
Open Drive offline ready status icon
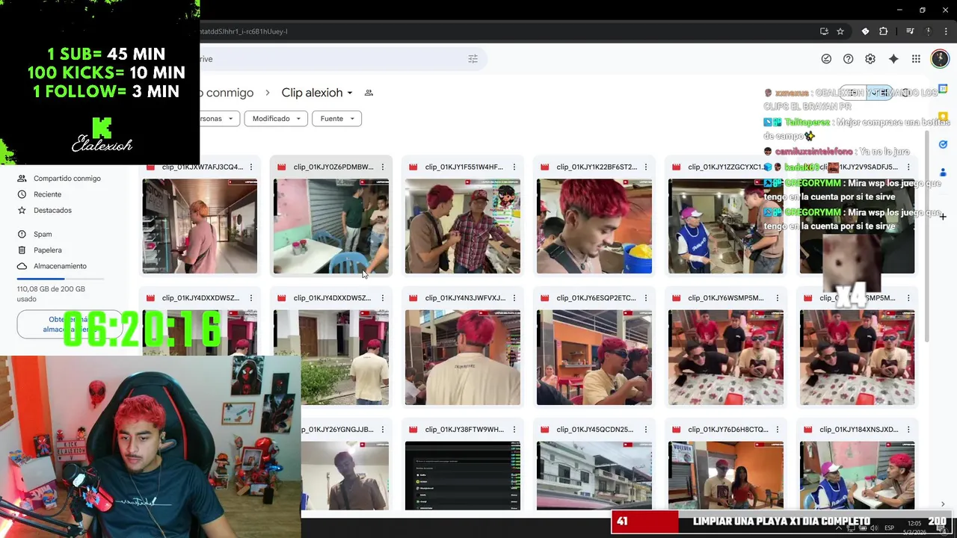(x=826, y=59)
